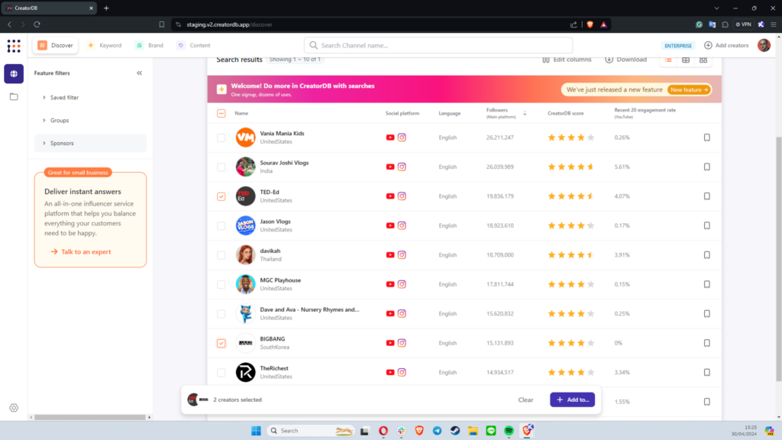
Task: Click the ENTERPRISE badge
Action: [678, 46]
